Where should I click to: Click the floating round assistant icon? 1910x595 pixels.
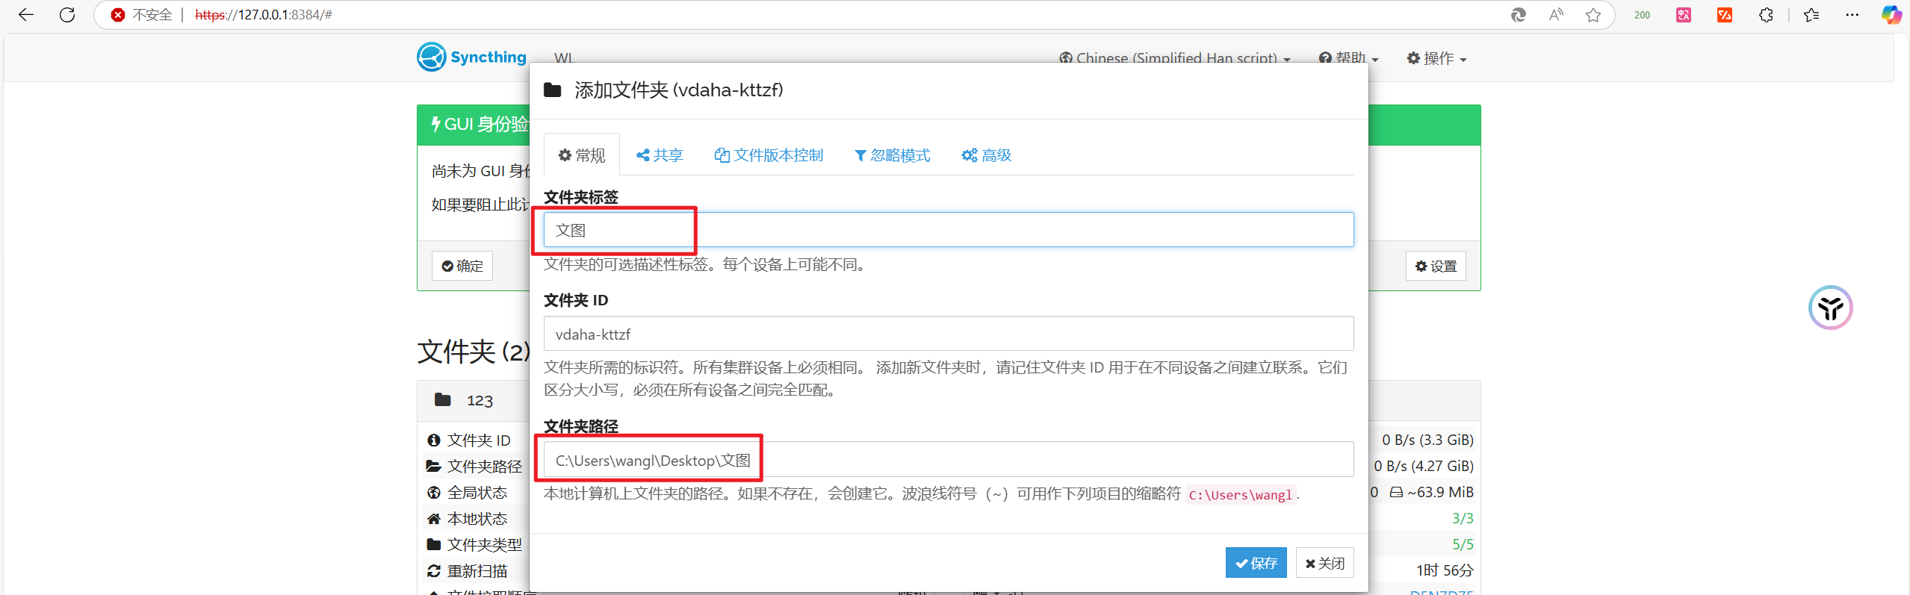coord(1830,308)
